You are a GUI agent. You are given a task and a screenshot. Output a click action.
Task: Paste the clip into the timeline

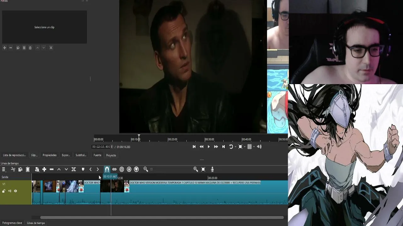(x=28, y=169)
